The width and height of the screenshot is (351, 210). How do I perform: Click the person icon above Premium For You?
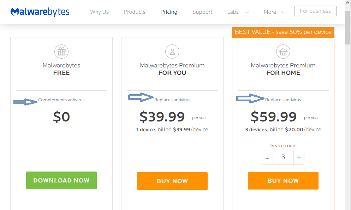(x=172, y=52)
